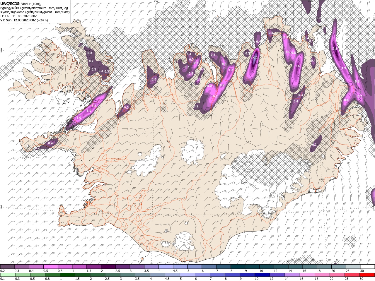The image size is (375, 281).
Task: Click the slate blue swatch between upper 6 and 7
Action: coord(209,267)
